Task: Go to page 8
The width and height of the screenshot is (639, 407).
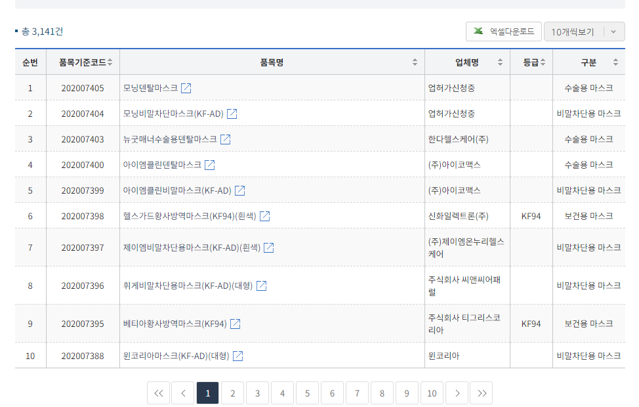Action: pos(382,393)
